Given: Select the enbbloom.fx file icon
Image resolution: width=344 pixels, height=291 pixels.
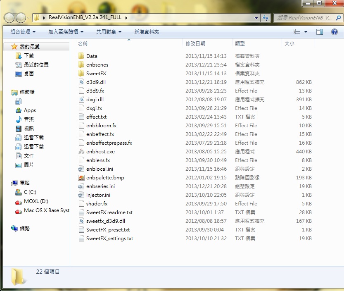Looking at the screenshot, I should coord(81,125).
